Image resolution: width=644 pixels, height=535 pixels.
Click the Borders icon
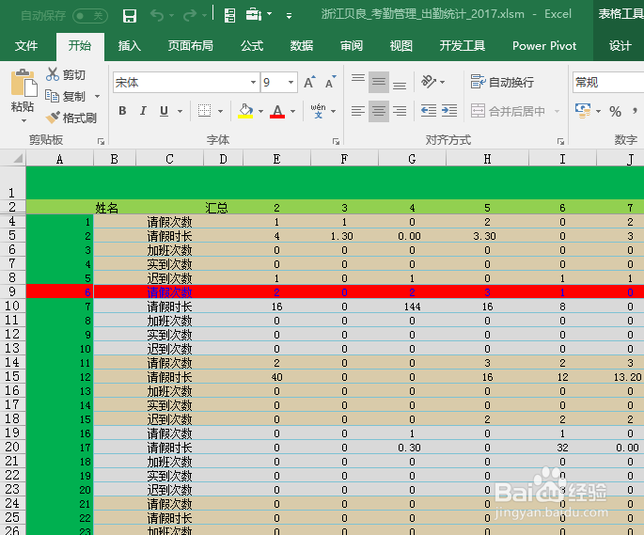205,111
